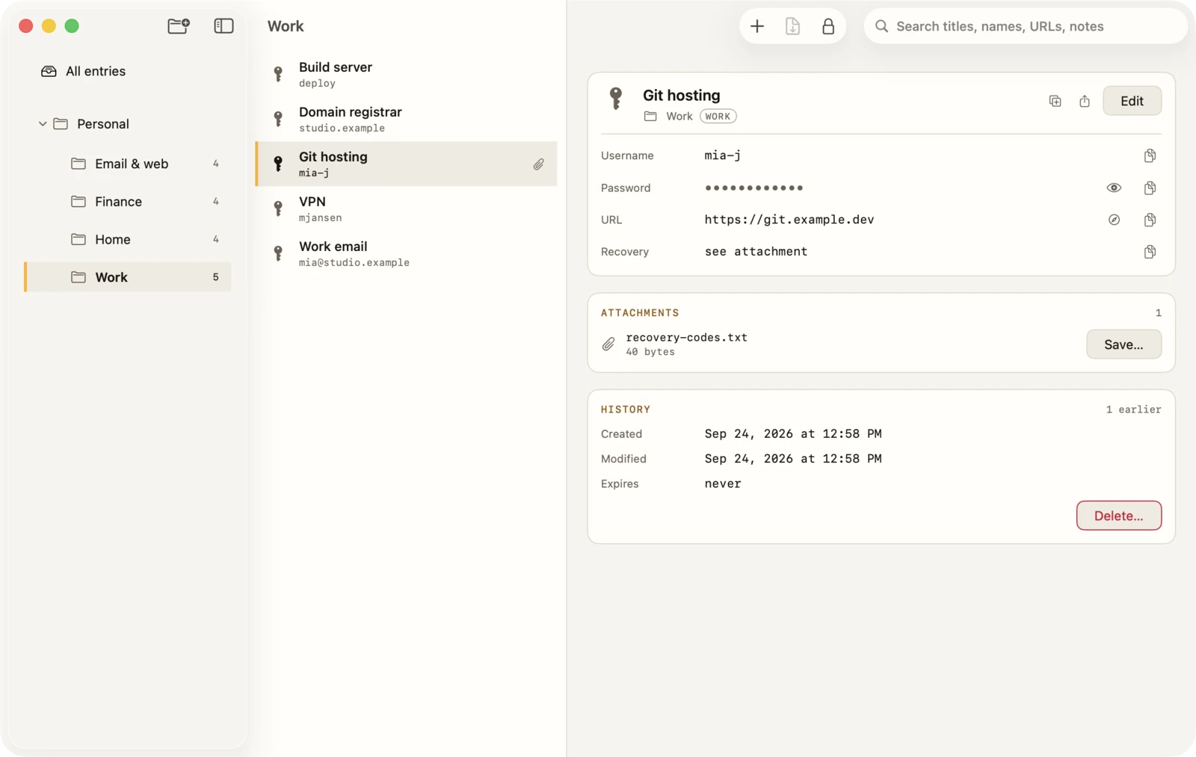Click the paperclip icon on Git hosting row

point(538,164)
